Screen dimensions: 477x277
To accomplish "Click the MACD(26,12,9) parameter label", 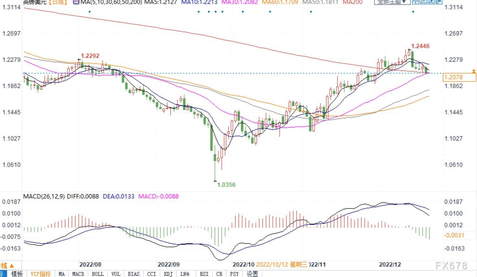I will click(44, 196).
